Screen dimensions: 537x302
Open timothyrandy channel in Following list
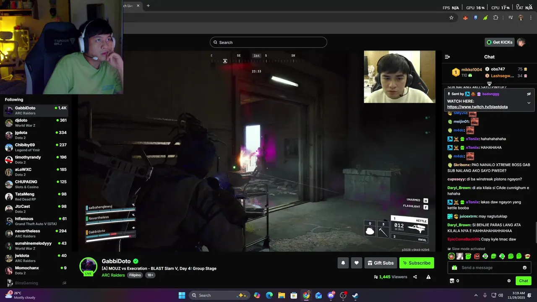click(36, 160)
